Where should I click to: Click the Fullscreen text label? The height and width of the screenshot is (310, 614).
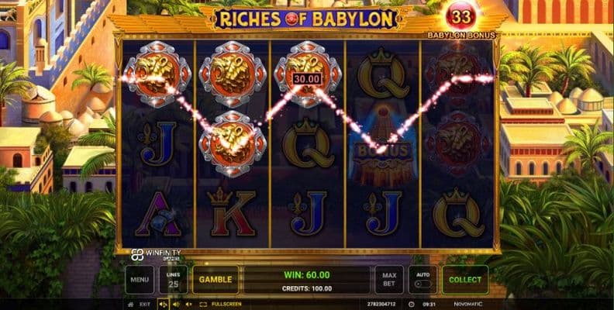(x=226, y=304)
